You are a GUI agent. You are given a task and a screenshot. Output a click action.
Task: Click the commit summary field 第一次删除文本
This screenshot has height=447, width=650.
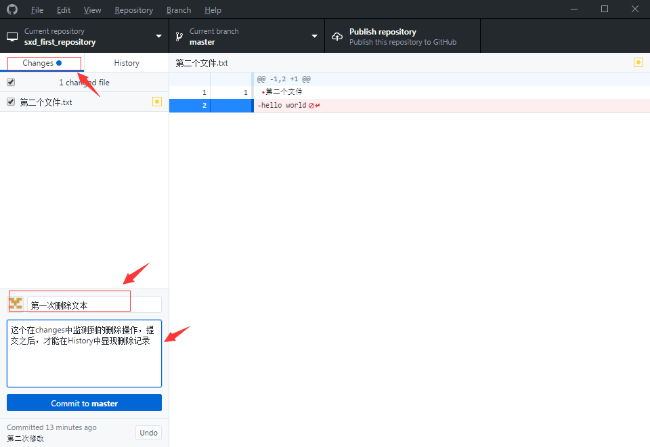tap(94, 305)
